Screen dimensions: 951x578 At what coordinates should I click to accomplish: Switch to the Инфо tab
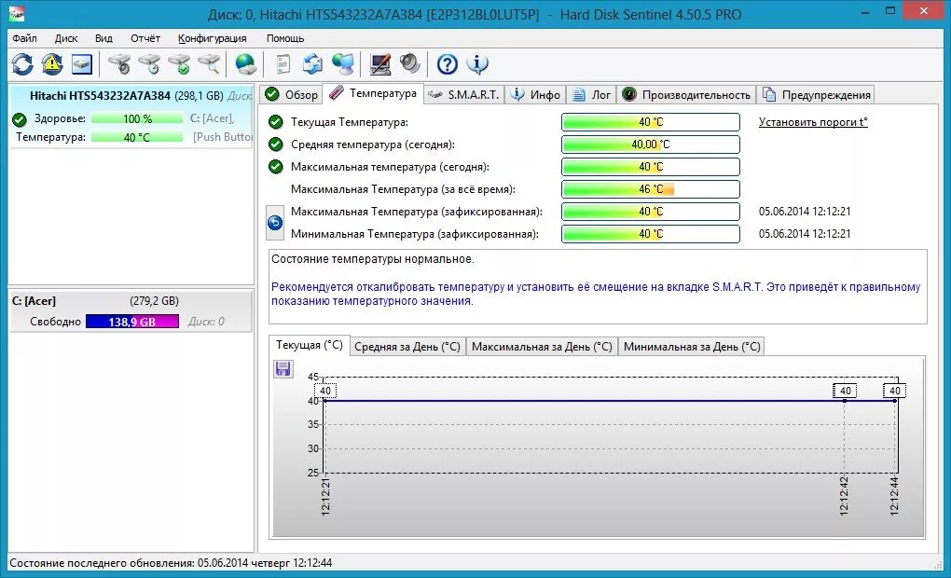535,94
